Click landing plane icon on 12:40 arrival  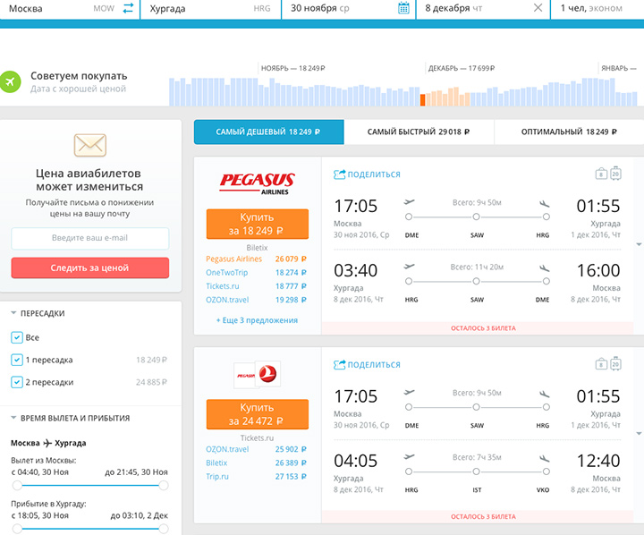click(x=544, y=458)
